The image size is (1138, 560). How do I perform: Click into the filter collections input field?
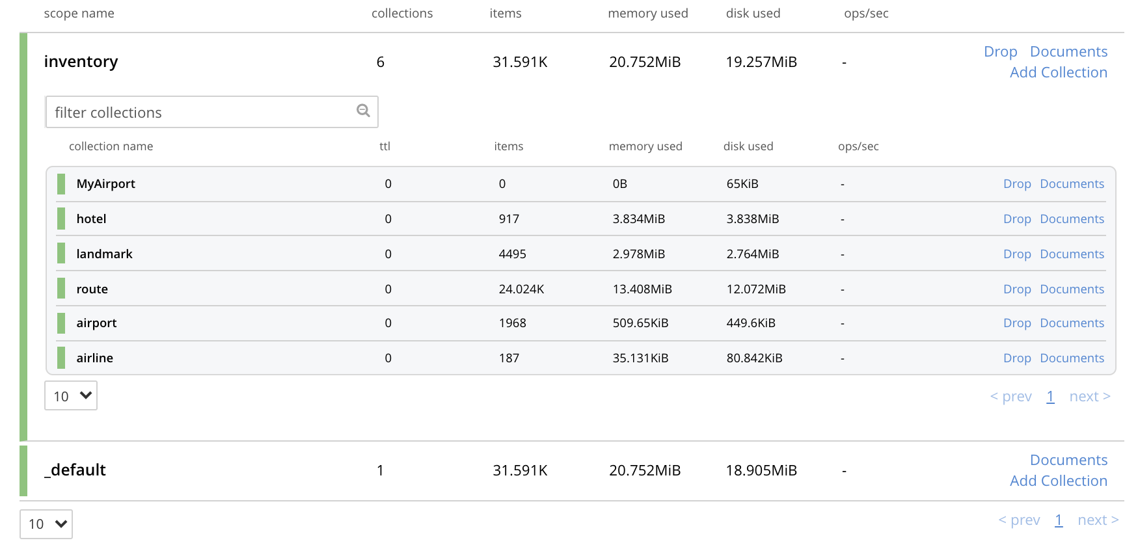202,113
